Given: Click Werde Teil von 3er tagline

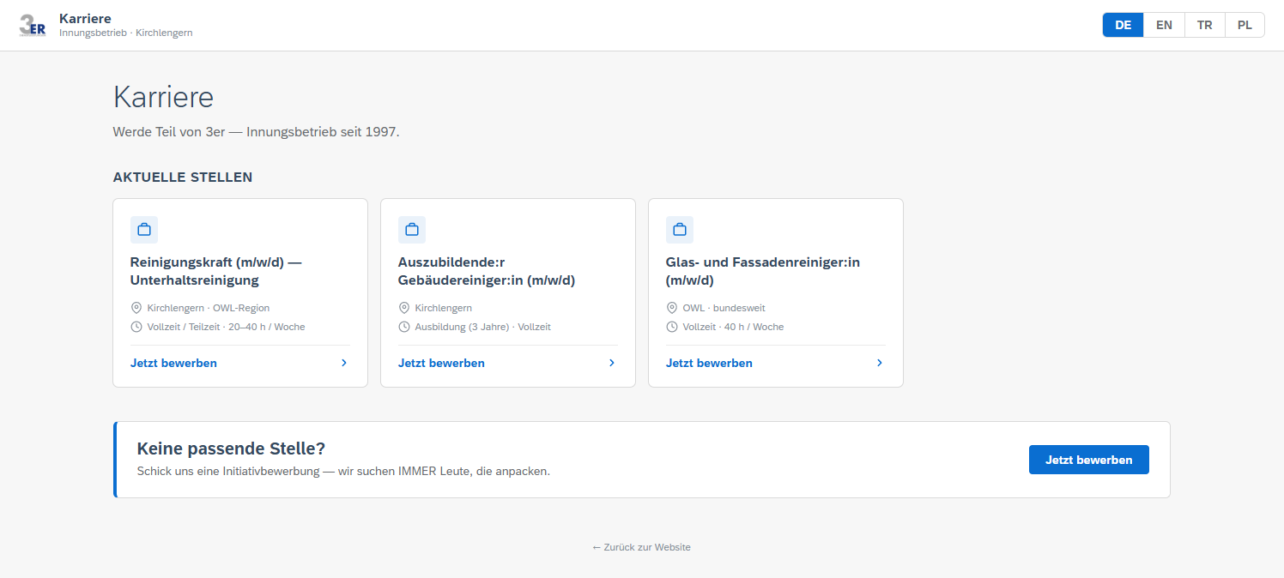Looking at the screenshot, I should click(x=257, y=132).
